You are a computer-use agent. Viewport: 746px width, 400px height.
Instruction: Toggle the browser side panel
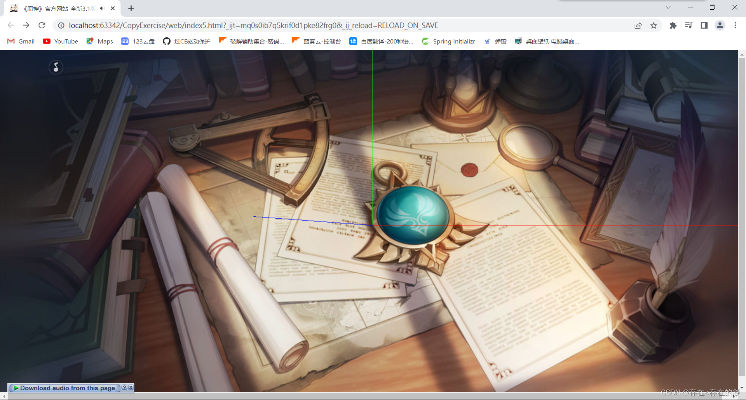click(x=704, y=25)
